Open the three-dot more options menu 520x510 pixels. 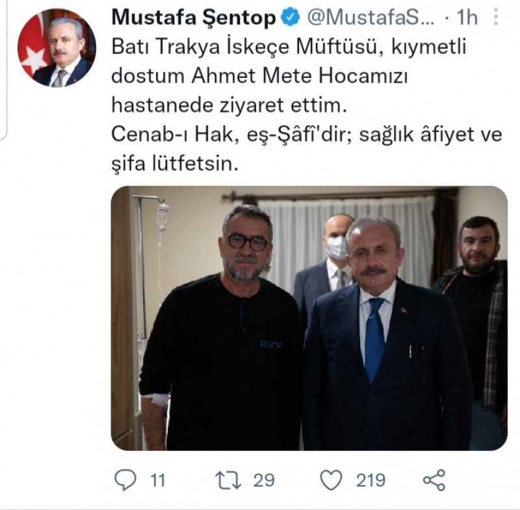pyautogui.click(x=496, y=17)
